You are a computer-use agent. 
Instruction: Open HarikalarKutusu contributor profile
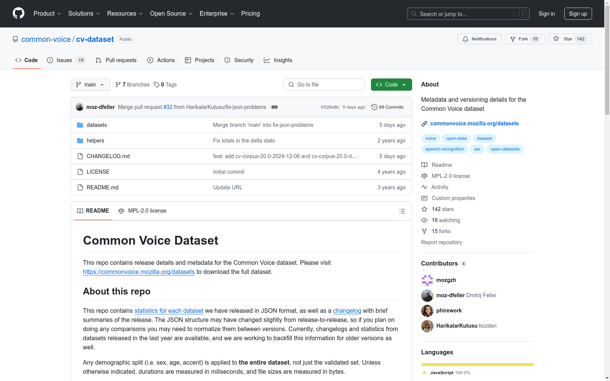(x=457, y=326)
